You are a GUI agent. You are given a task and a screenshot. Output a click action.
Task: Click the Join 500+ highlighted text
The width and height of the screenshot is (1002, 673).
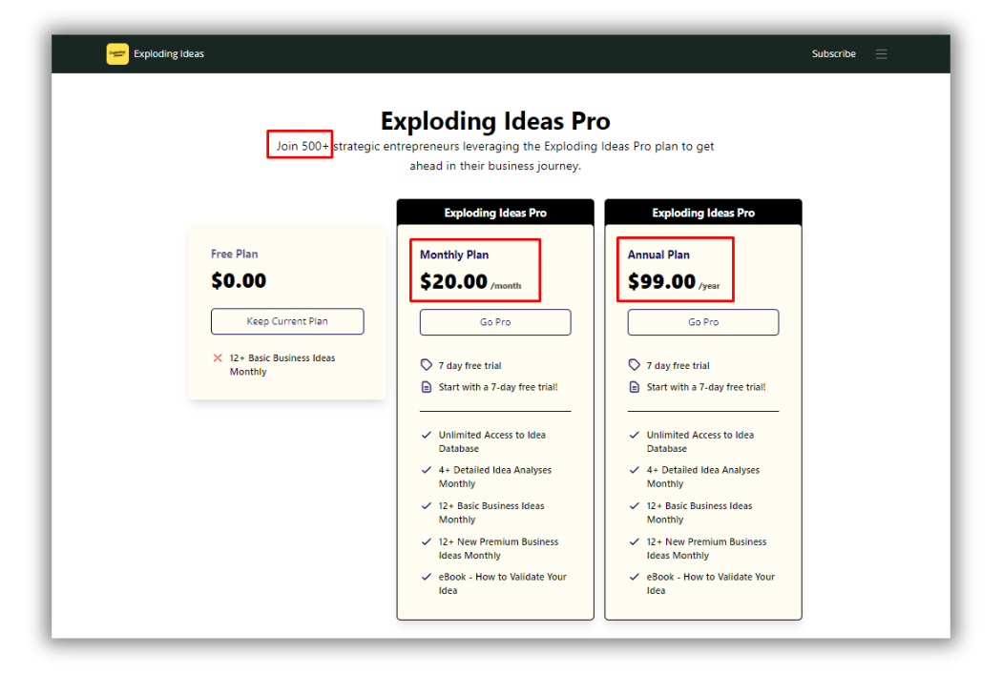point(299,144)
